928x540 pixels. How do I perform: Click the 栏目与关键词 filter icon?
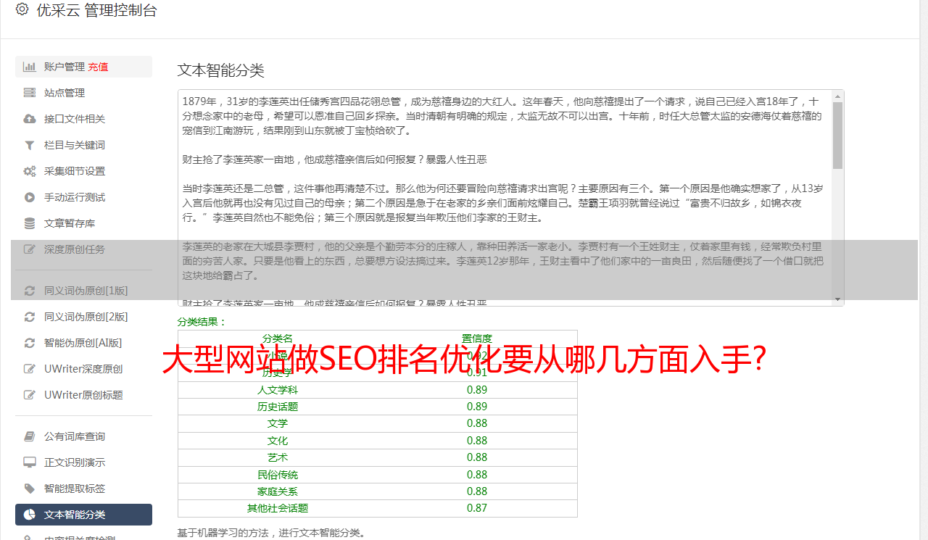click(x=30, y=145)
